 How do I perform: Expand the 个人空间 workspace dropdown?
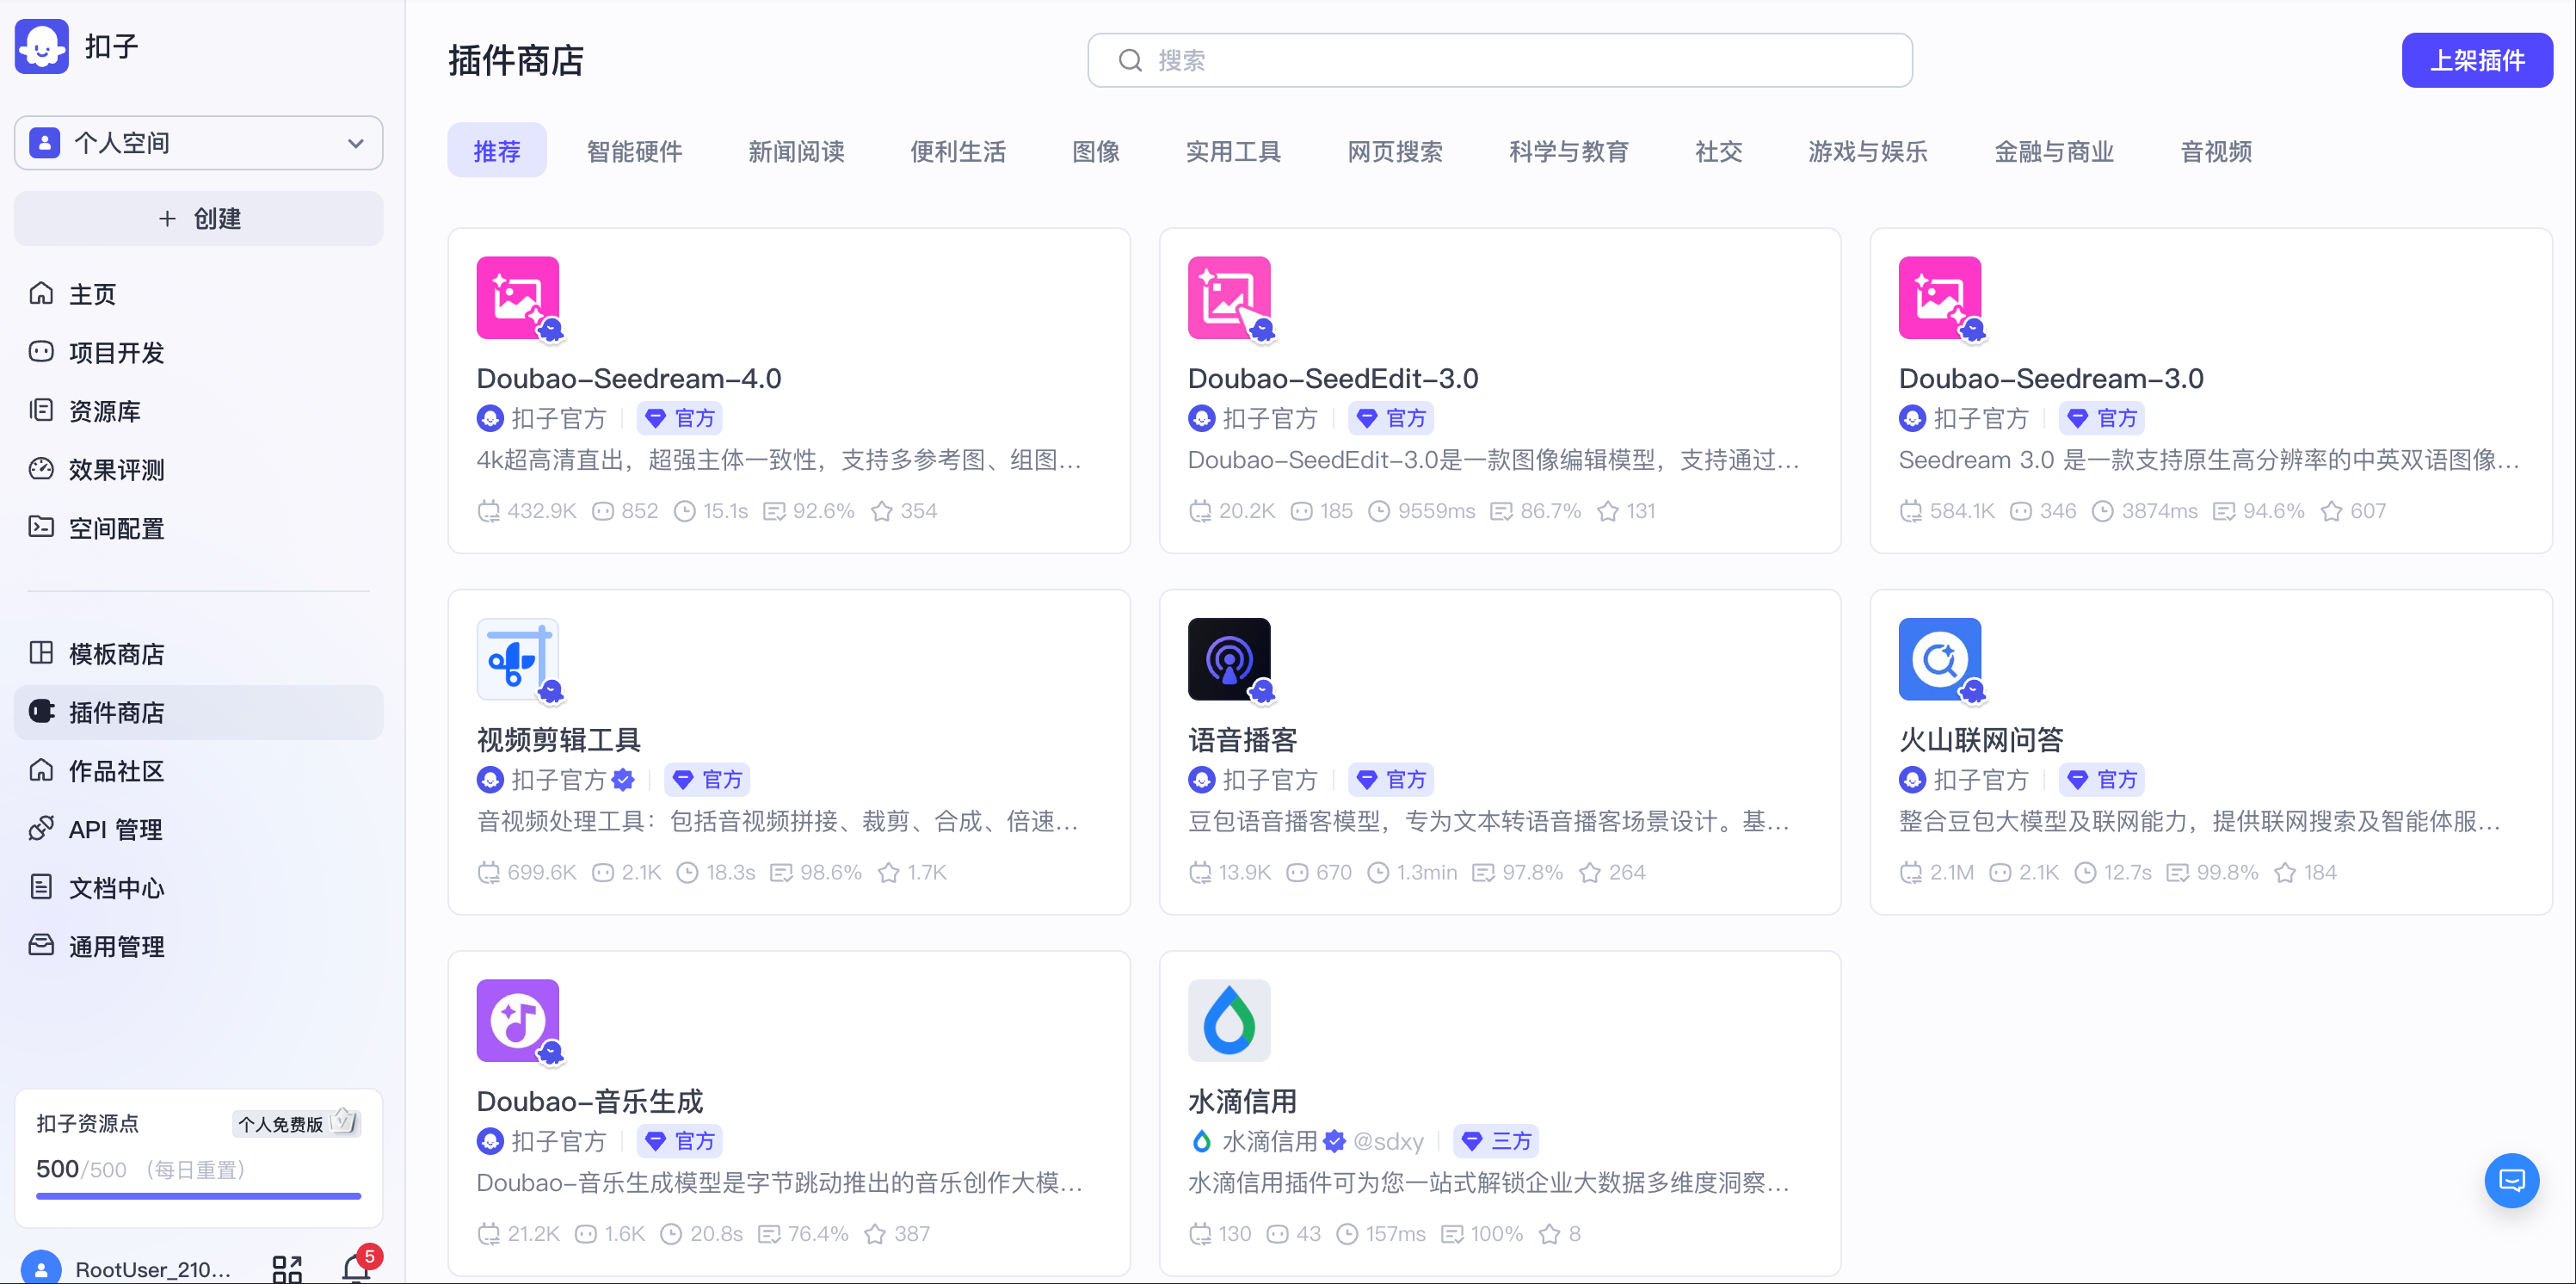pyautogui.click(x=198, y=143)
